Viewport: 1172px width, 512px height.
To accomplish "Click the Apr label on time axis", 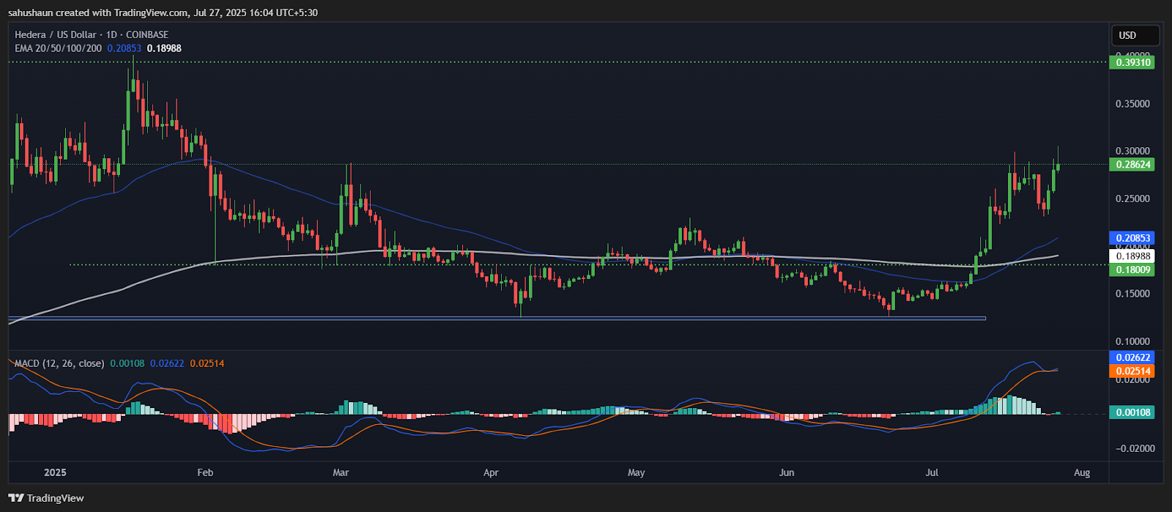I will 491,472.
